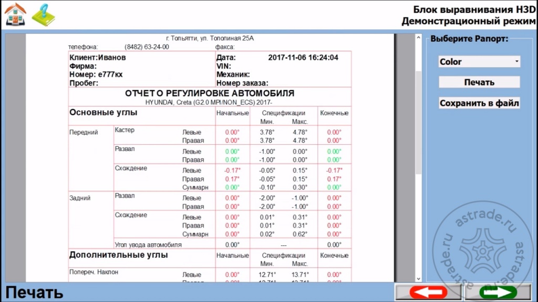Open help with the green book icon
Viewport: 538px width, 302px height.
pyautogui.click(x=44, y=15)
